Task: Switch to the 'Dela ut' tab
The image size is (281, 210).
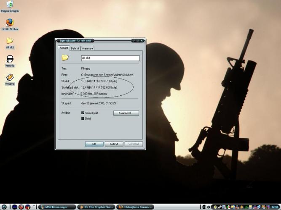Action: click(x=75, y=48)
